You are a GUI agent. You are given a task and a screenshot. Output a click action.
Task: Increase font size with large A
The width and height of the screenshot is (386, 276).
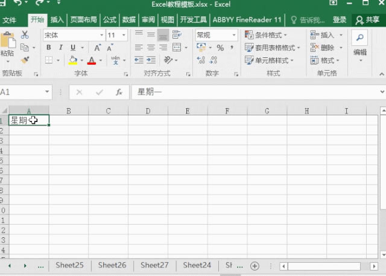click(97, 48)
